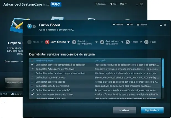The image size is (171, 118).
Task: Click the Limpieza heading in main window
Action: point(15,43)
